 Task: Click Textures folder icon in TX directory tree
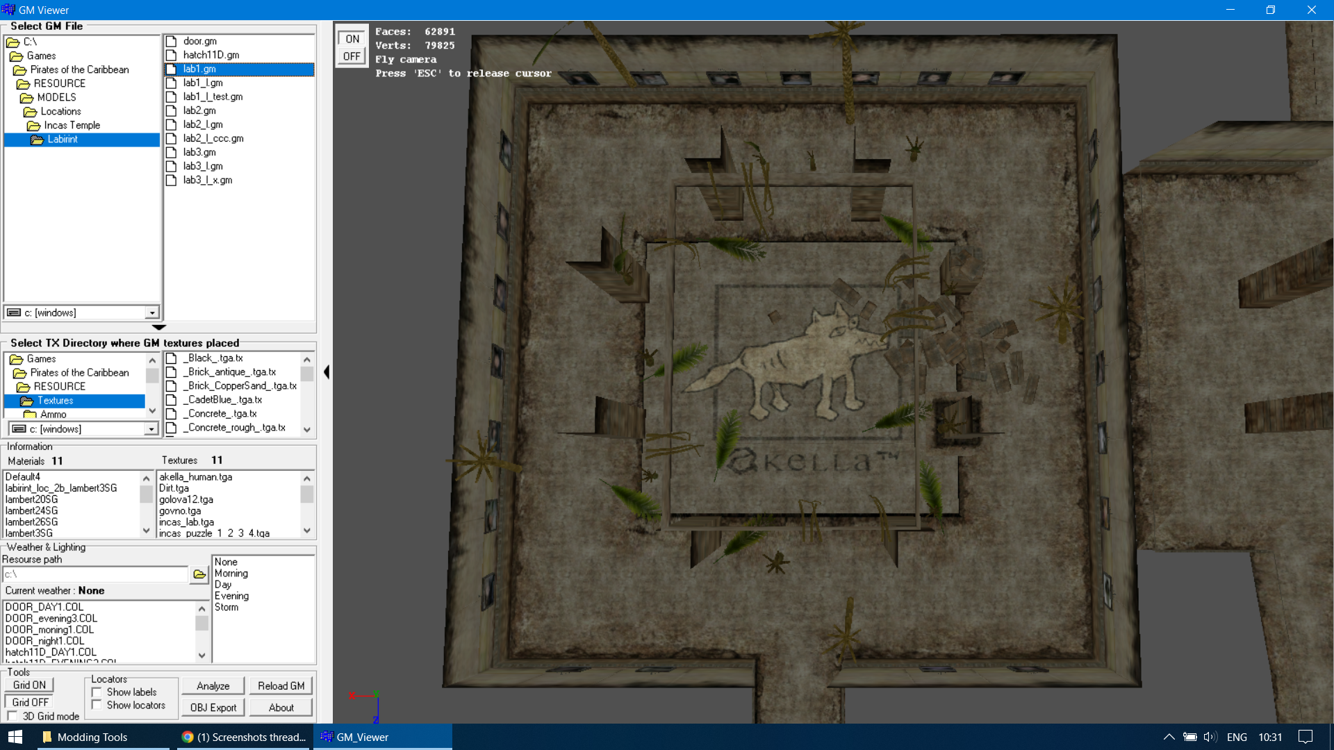coord(26,401)
